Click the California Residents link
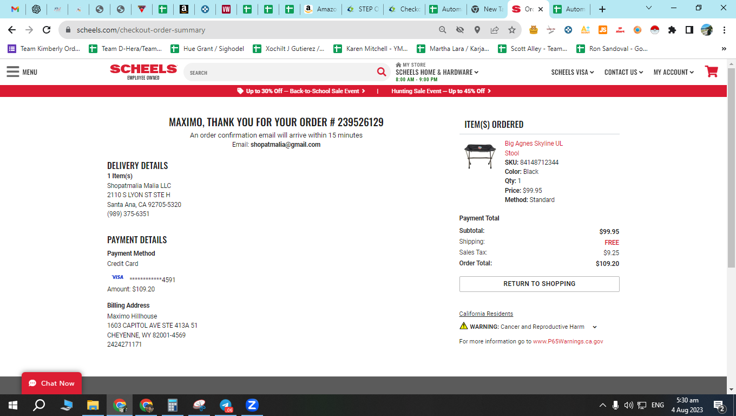 tap(486, 314)
